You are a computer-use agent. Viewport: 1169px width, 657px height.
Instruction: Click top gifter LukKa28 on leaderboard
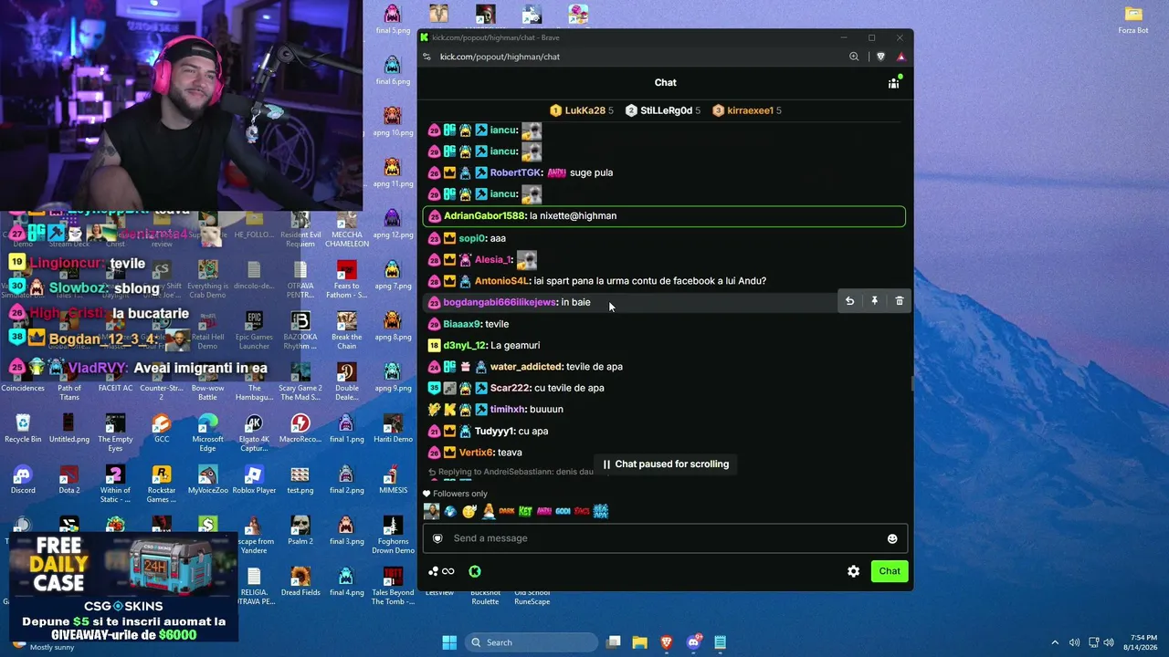click(581, 110)
